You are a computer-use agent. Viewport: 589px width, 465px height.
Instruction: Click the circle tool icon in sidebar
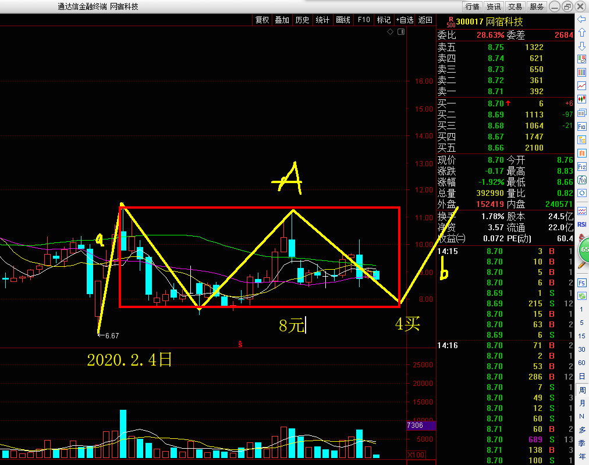coord(581,193)
